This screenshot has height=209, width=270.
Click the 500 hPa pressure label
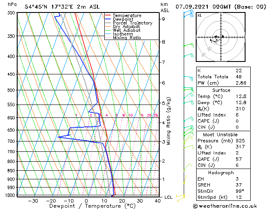[12, 90]
